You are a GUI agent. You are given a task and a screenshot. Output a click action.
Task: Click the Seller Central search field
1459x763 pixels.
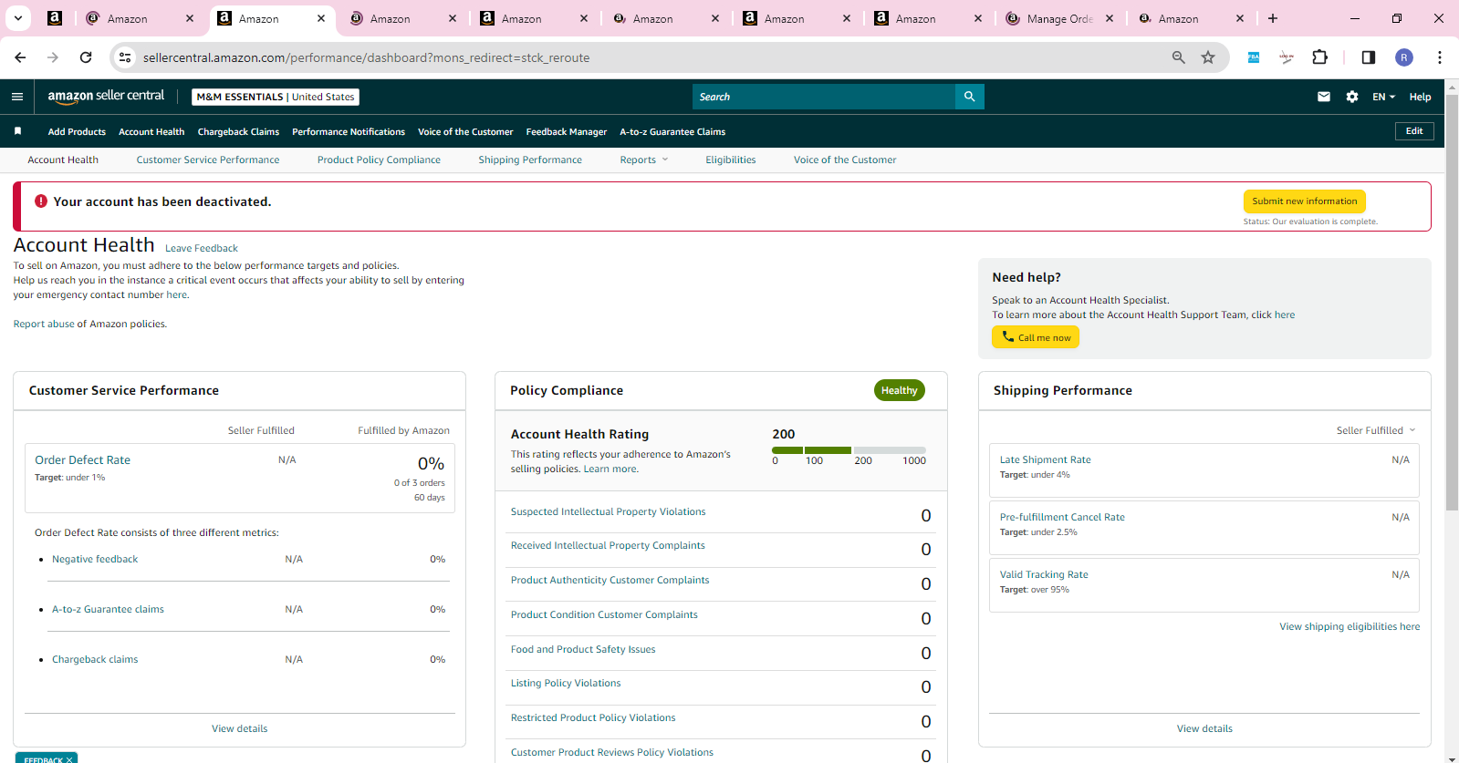824,97
